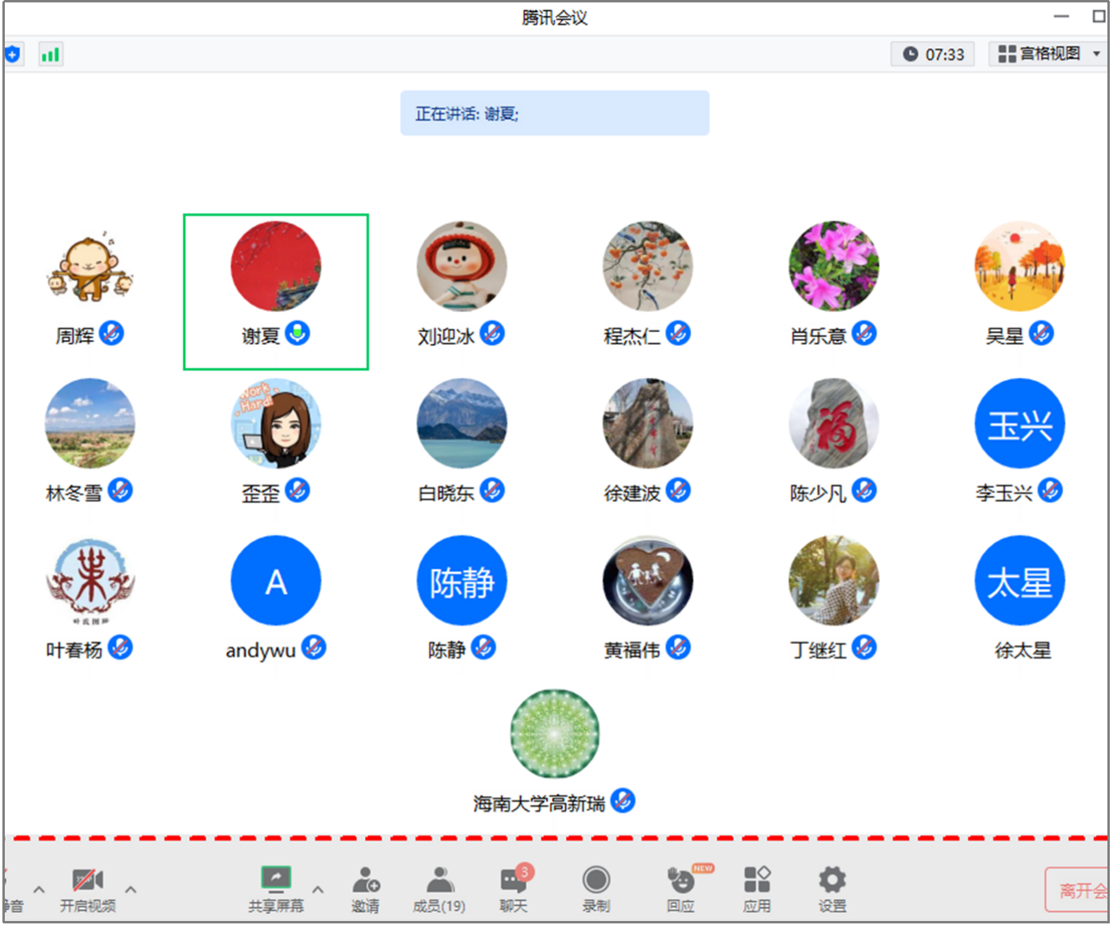
Task: Open Members (成员) list panel
Action: [x=438, y=881]
